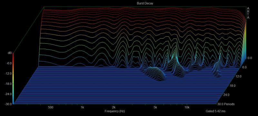Click the 1k frequency tick label
258x116 pixels.
pyautogui.click(x=82, y=107)
